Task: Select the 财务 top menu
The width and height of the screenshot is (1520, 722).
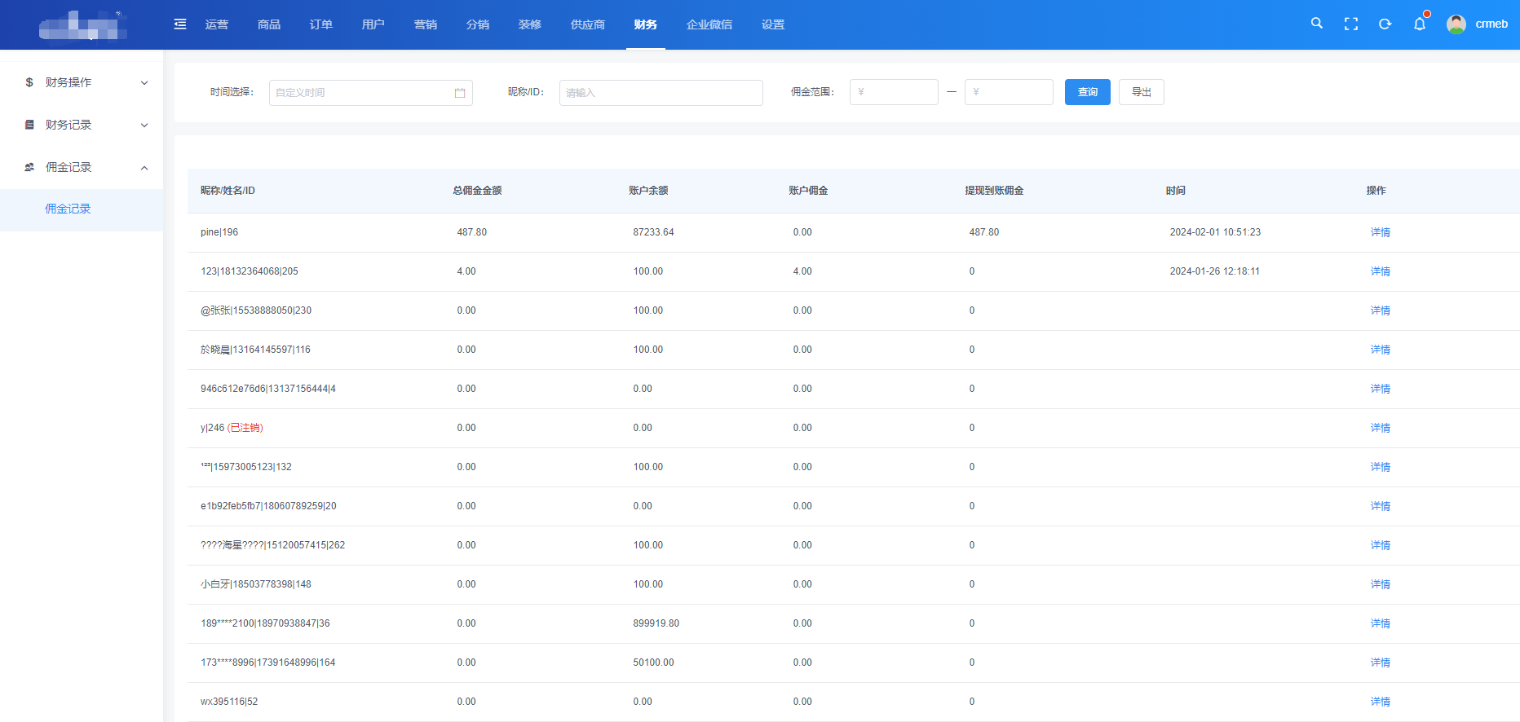Action: 646,24
